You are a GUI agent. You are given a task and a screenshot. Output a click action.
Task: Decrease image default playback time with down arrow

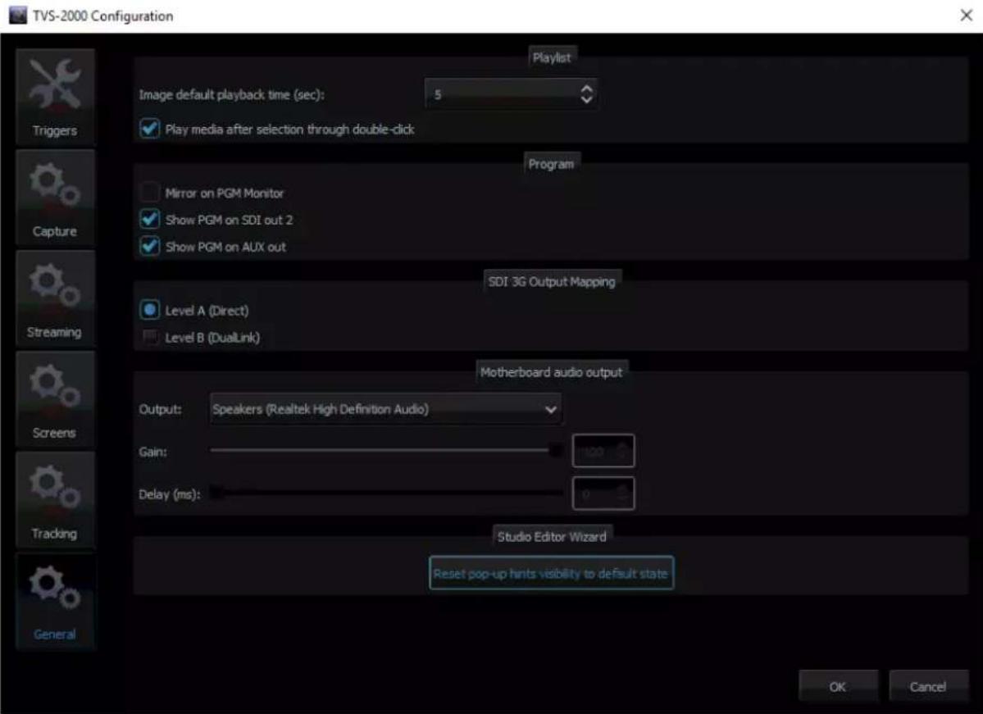point(586,100)
